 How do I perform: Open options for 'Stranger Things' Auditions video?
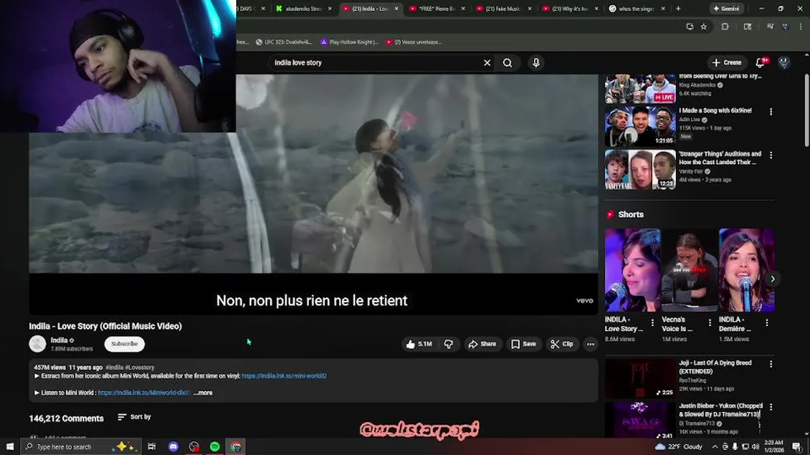pyautogui.click(x=771, y=155)
